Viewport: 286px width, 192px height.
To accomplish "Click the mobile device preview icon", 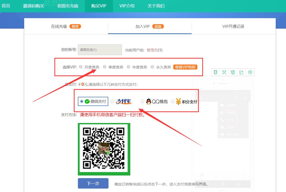I will point(215,72).
